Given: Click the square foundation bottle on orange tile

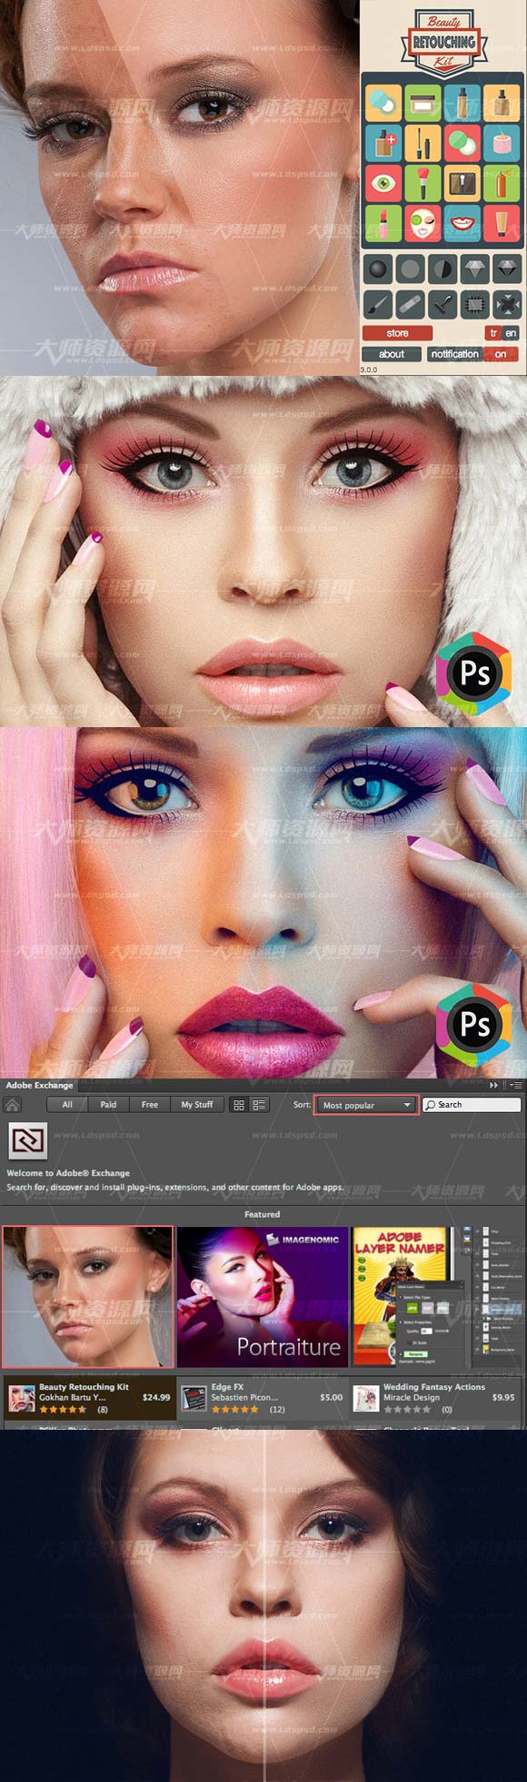Looking at the screenshot, I should coord(501,102).
